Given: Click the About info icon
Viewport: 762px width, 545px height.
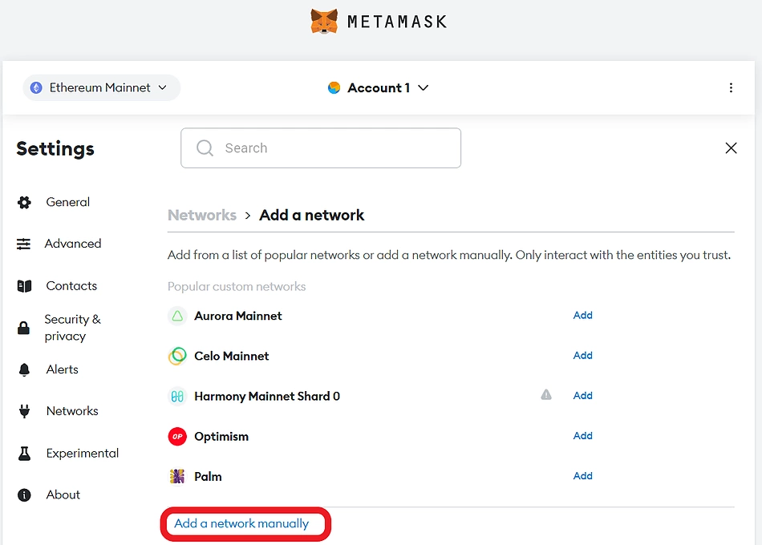Looking at the screenshot, I should click(x=24, y=495).
